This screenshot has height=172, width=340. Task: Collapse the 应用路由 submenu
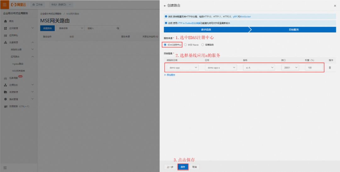[32, 57]
